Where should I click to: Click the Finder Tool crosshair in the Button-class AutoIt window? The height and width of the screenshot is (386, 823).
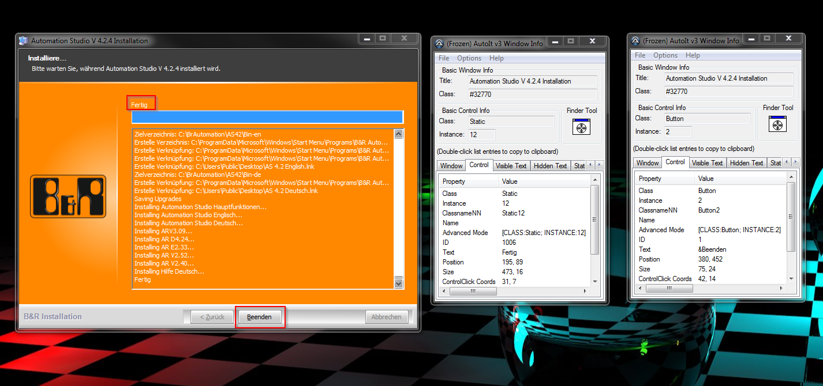pos(777,124)
